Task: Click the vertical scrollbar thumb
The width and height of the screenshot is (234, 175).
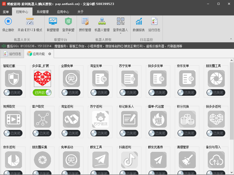Action: (x=232, y=101)
